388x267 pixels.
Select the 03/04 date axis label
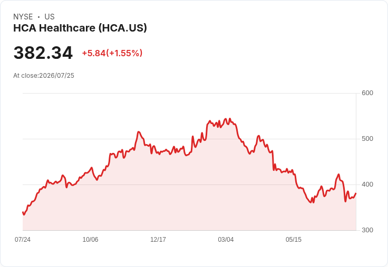(x=226, y=240)
